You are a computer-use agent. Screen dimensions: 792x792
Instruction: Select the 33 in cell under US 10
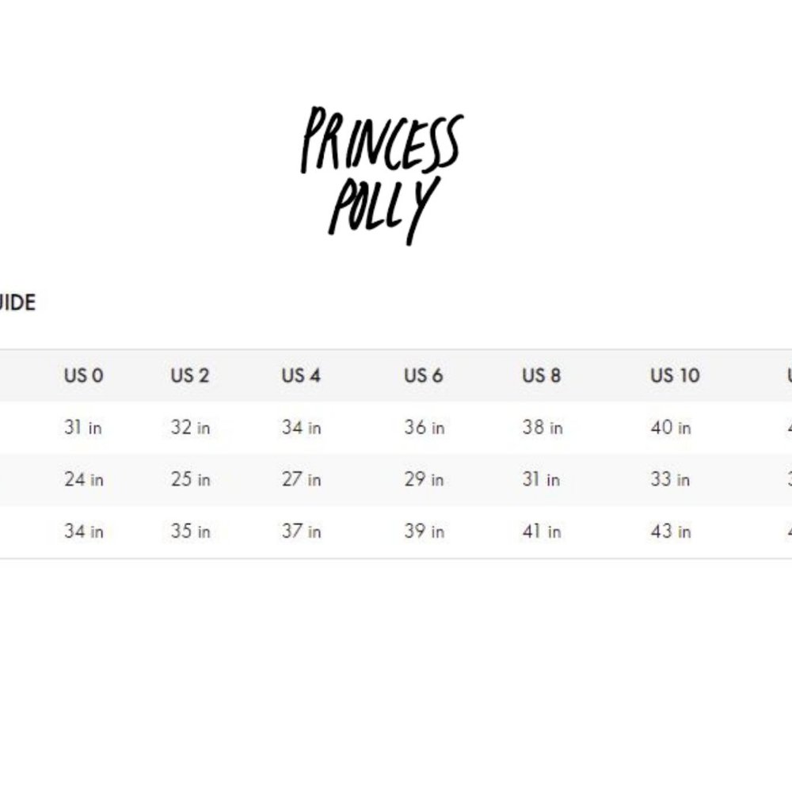(x=670, y=479)
